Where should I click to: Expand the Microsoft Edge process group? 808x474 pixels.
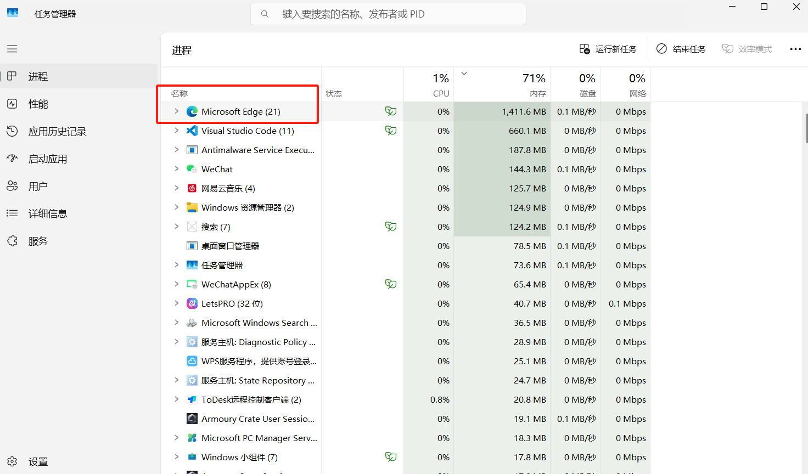coord(176,111)
